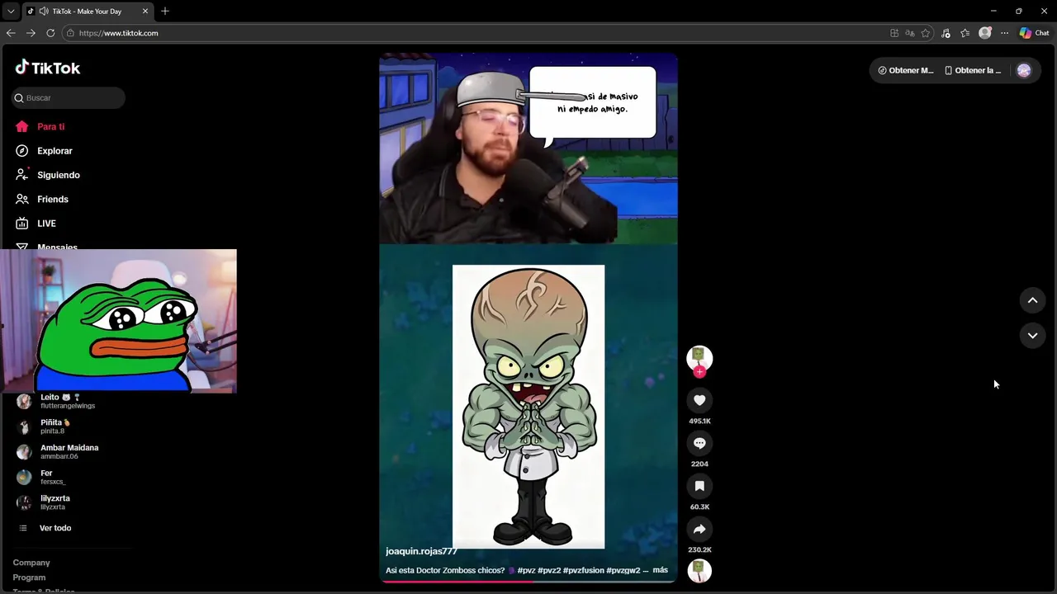Open comments with the speech bubble icon
Image resolution: width=1057 pixels, height=594 pixels.
699,443
